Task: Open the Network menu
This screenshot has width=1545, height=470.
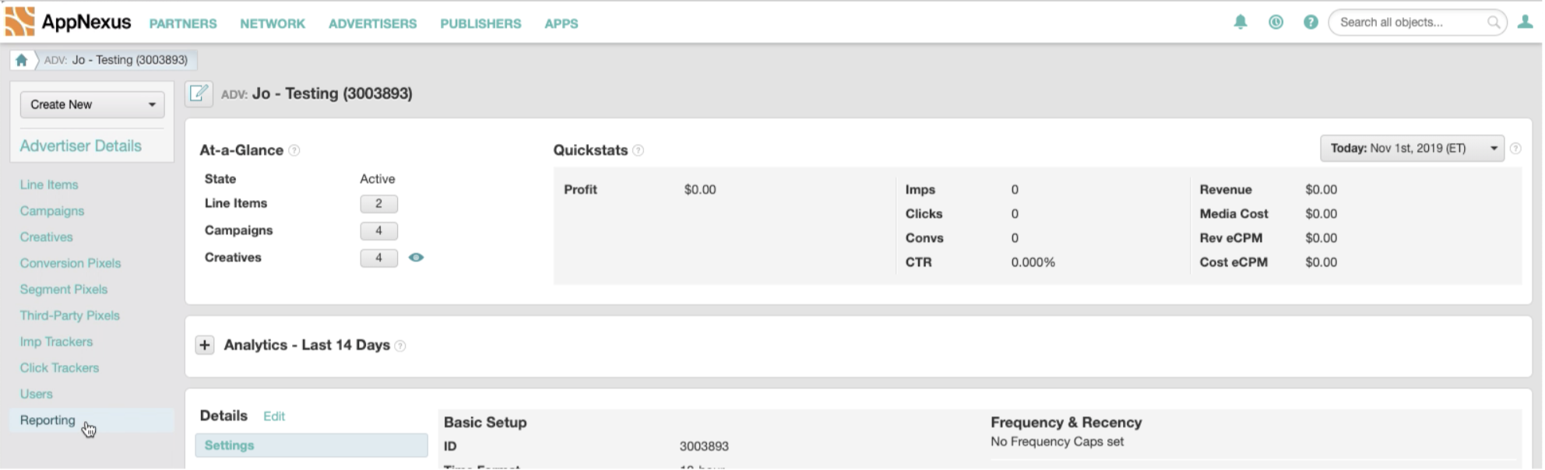Action: tap(273, 24)
